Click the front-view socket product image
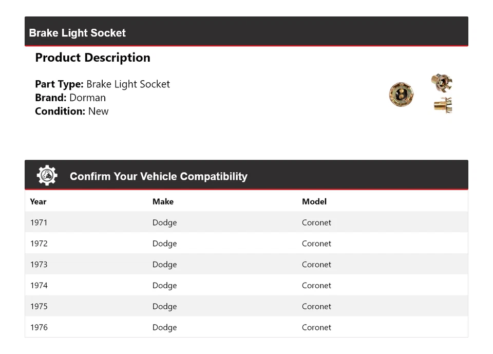Viewport: 493px width, 354px height. tap(401, 95)
